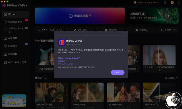Screen dimensions: 182x109
Task: Open the message icon beside the promo text
Action: [165, 3]
